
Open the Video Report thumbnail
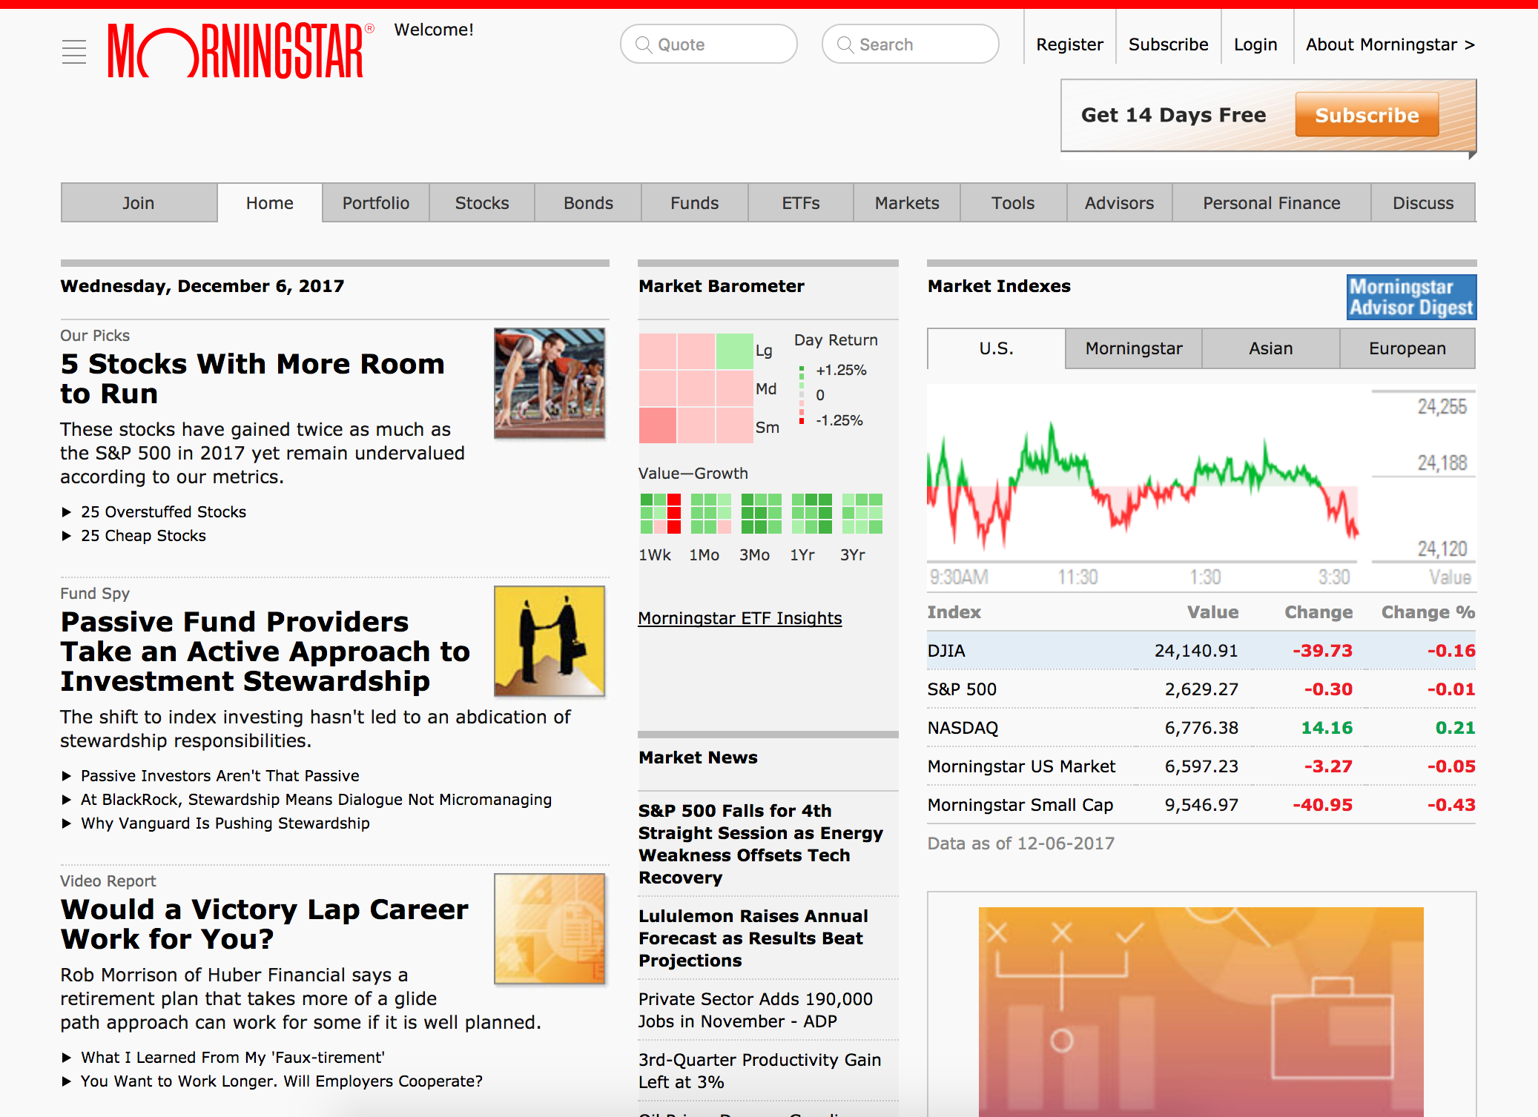pyautogui.click(x=549, y=929)
